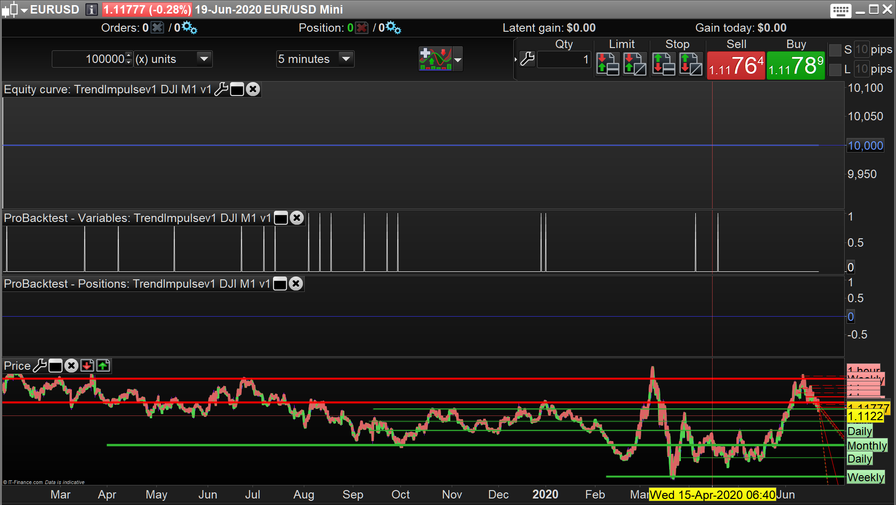Open the 5 minutes timeframe dropdown
The image size is (896, 505).
(346, 59)
